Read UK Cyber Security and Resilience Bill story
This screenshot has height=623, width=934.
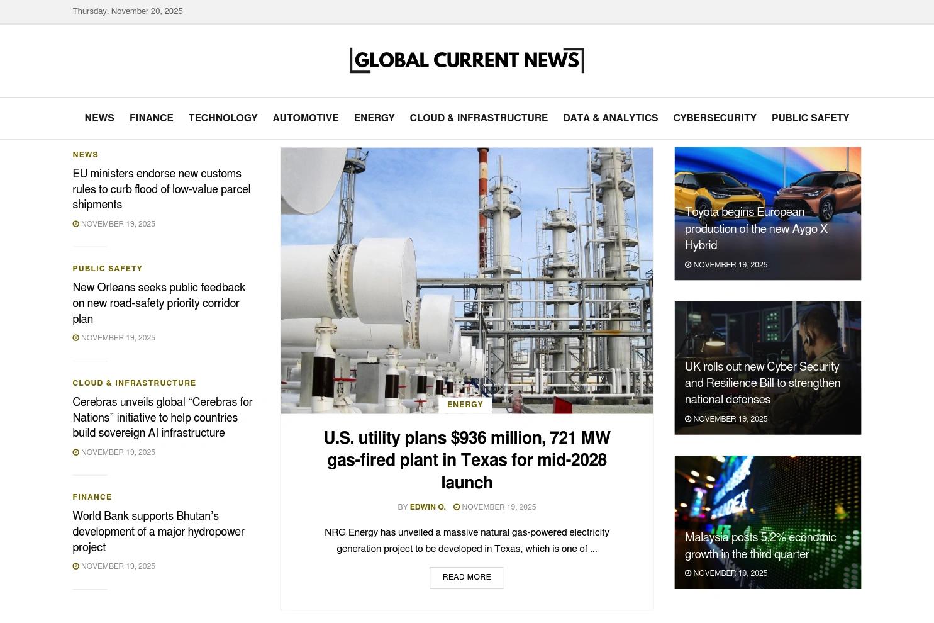click(x=762, y=383)
